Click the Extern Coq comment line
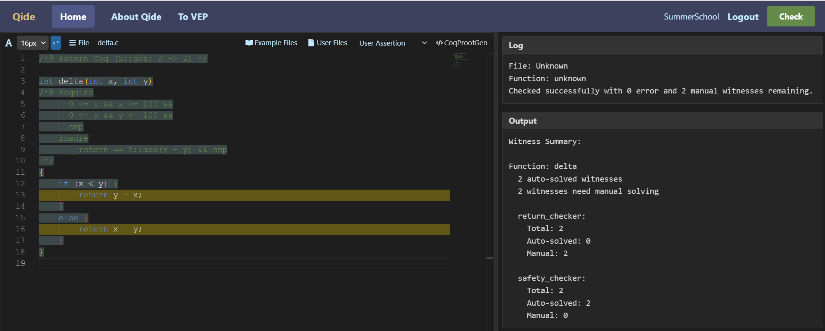 [123, 59]
